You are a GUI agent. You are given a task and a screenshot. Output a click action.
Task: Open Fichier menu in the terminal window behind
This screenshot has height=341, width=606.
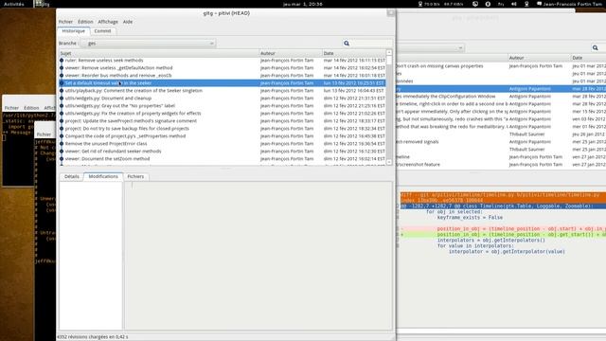11,108
